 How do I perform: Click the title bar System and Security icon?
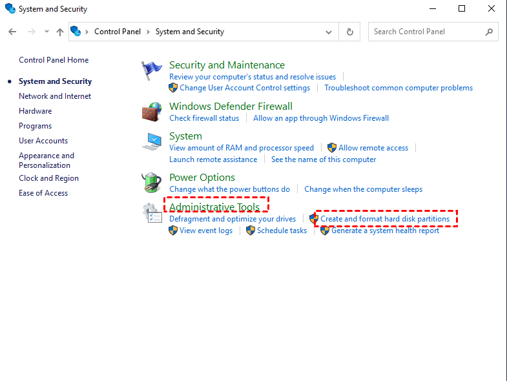pos(10,8)
